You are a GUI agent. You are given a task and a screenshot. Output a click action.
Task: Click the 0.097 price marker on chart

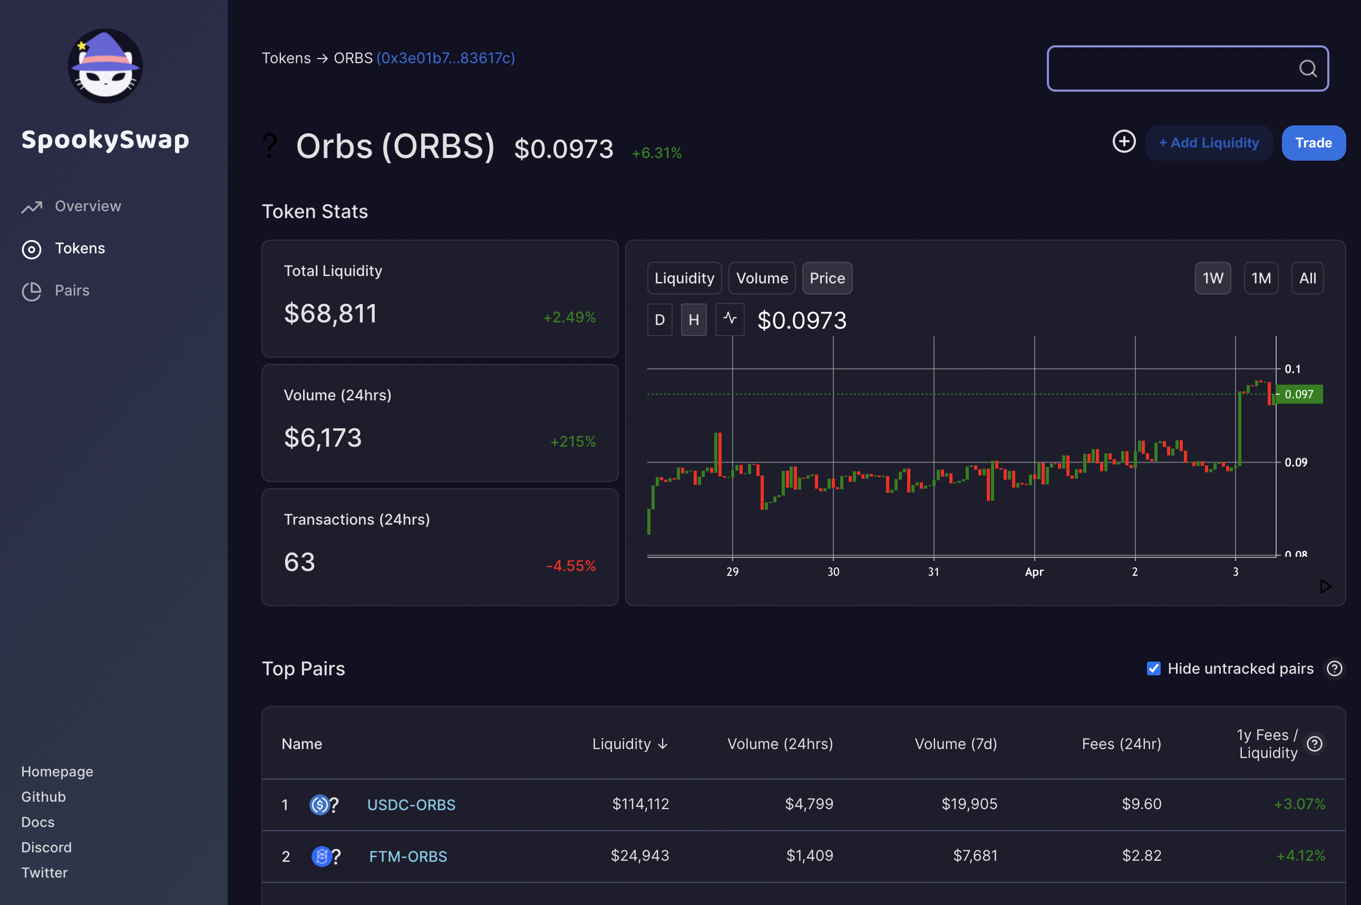pos(1299,394)
